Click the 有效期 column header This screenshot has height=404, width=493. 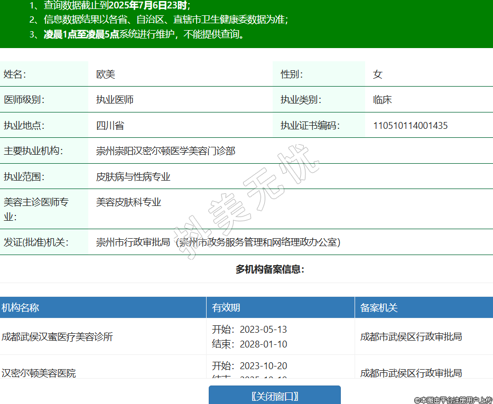[226, 307]
